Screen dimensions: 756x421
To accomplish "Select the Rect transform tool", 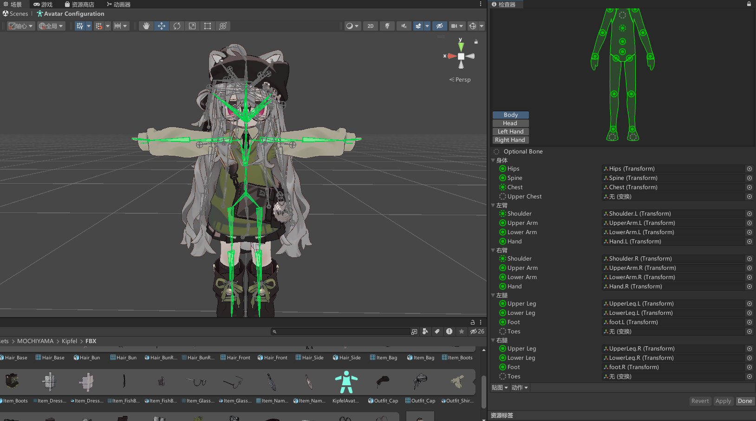I will (x=208, y=26).
